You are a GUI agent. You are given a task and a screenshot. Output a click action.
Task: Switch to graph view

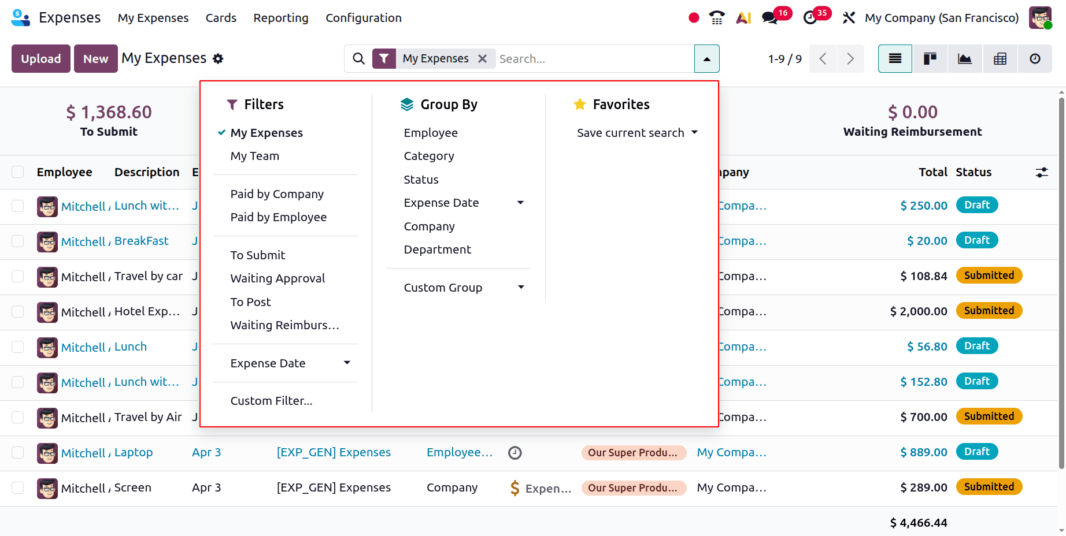965,58
